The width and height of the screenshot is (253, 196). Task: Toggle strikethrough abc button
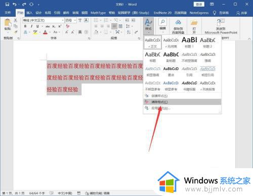pyautogui.click(x=48, y=26)
